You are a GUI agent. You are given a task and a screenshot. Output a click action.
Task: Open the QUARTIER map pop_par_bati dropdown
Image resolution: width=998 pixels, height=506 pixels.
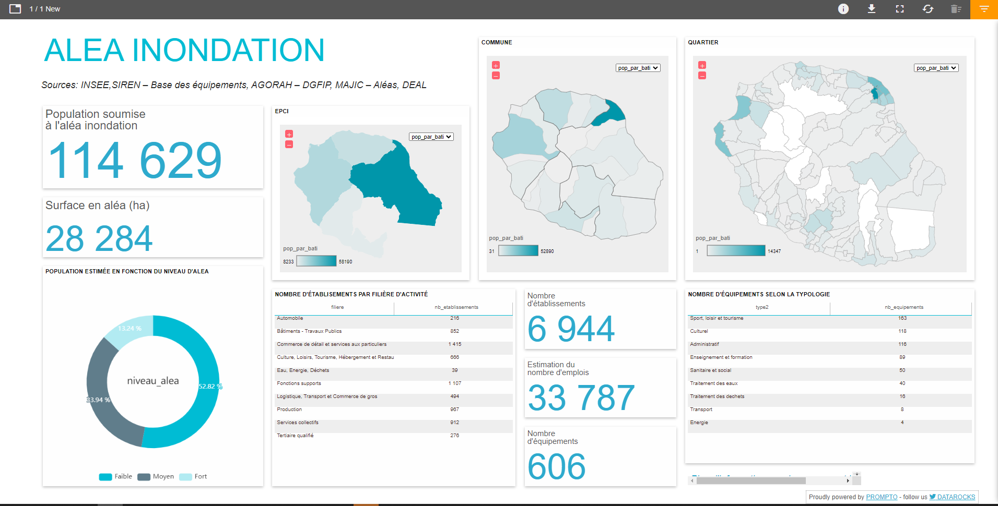936,68
